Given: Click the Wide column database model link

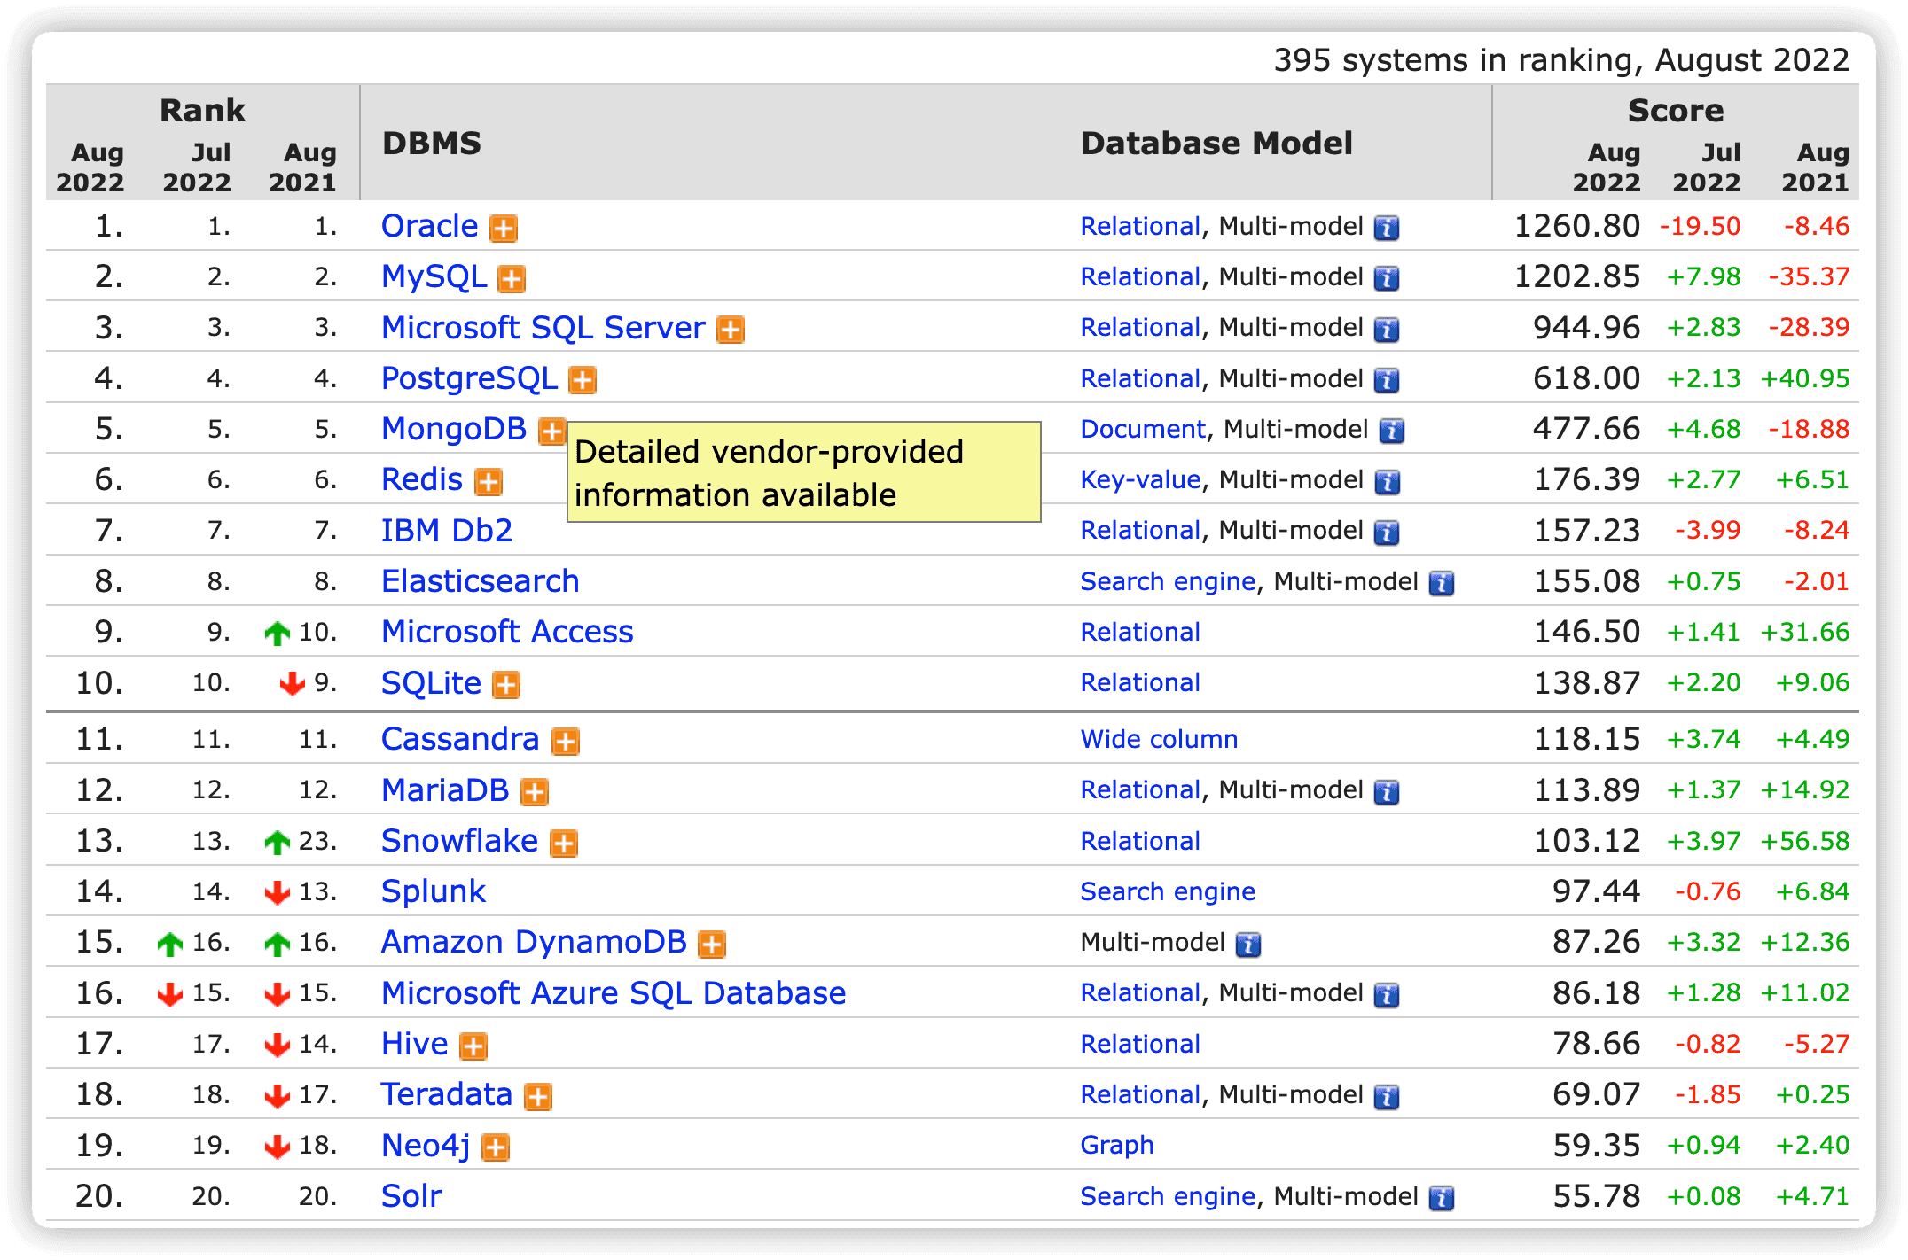Looking at the screenshot, I should (x=1159, y=740).
